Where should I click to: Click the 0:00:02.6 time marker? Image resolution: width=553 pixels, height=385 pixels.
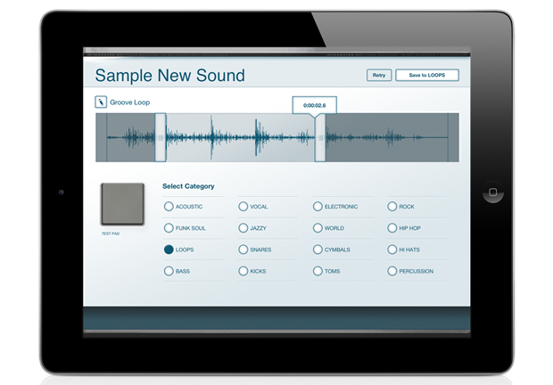314,105
